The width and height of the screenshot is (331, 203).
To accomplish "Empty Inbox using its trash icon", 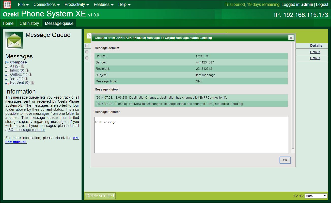I will tap(27, 71).
